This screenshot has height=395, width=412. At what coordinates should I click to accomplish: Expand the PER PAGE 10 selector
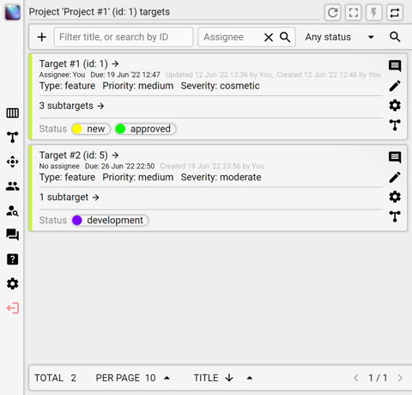[167, 378]
